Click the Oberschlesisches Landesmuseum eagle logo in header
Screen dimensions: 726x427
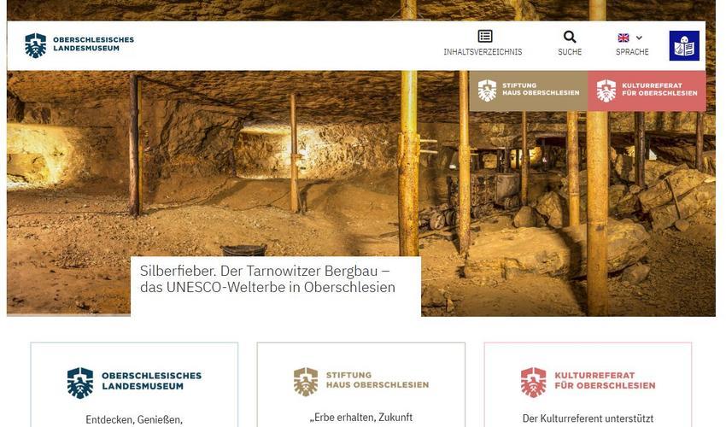[36, 45]
